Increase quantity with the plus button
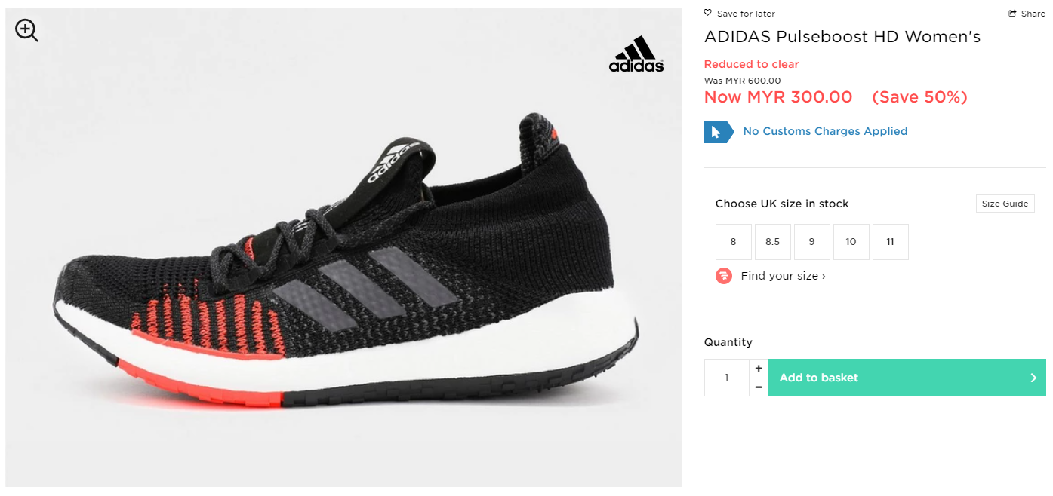Viewport: 1053px width, 496px height. click(x=759, y=369)
